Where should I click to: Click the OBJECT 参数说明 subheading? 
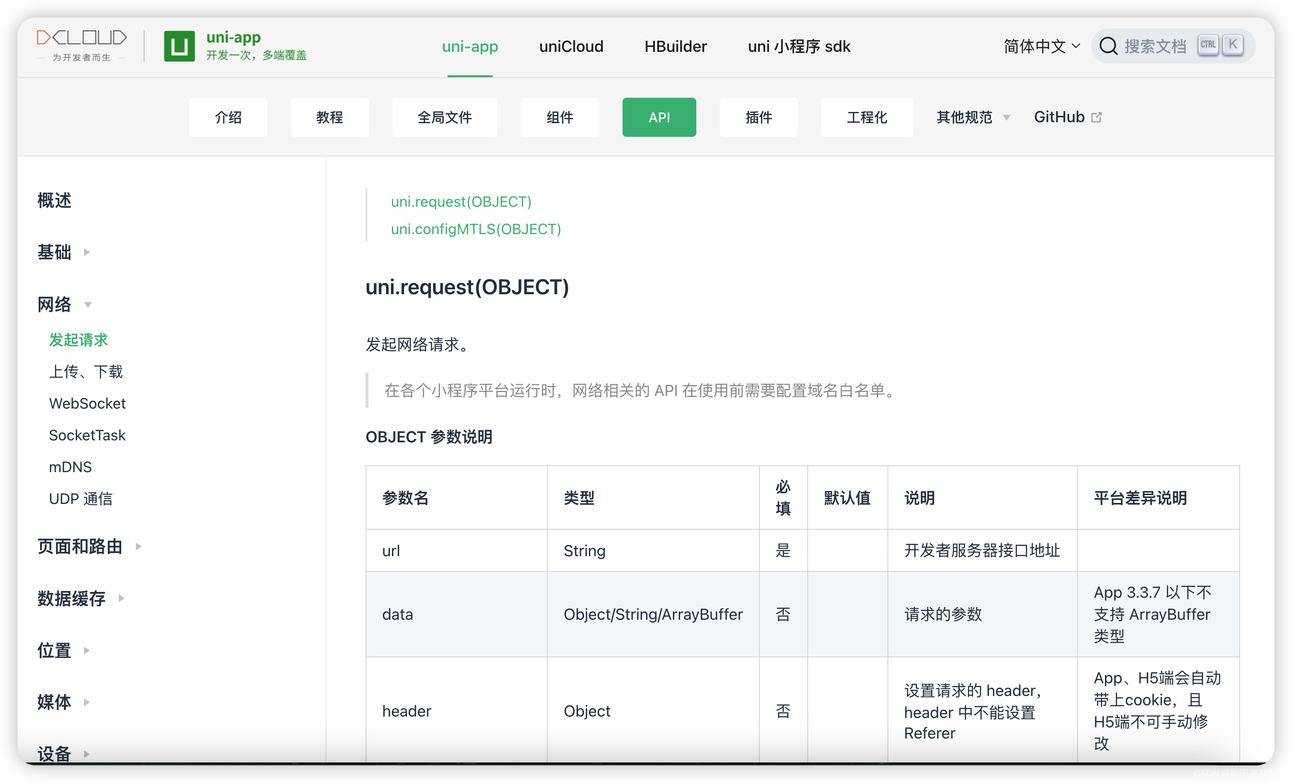click(x=429, y=436)
